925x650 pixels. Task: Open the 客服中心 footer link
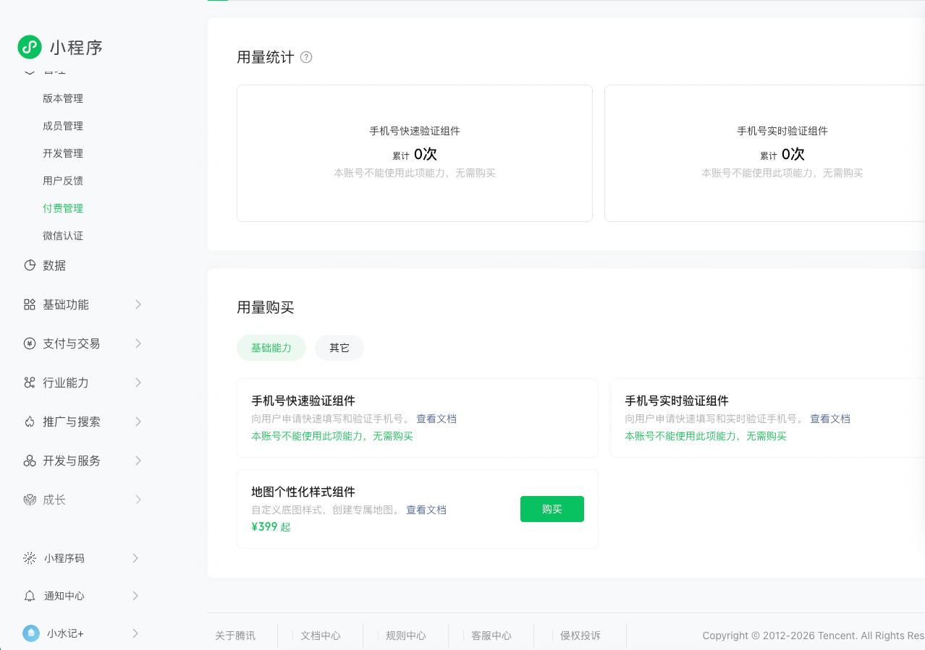click(491, 636)
